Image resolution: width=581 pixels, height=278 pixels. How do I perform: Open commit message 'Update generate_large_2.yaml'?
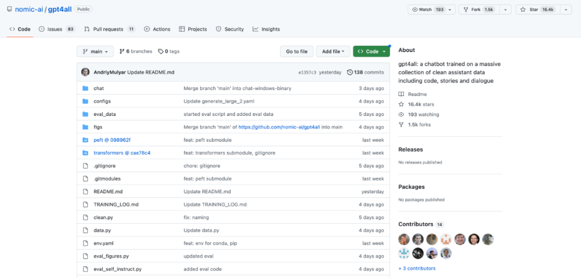point(219,101)
